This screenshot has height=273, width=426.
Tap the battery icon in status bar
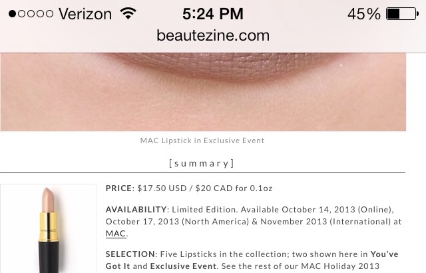click(402, 14)
